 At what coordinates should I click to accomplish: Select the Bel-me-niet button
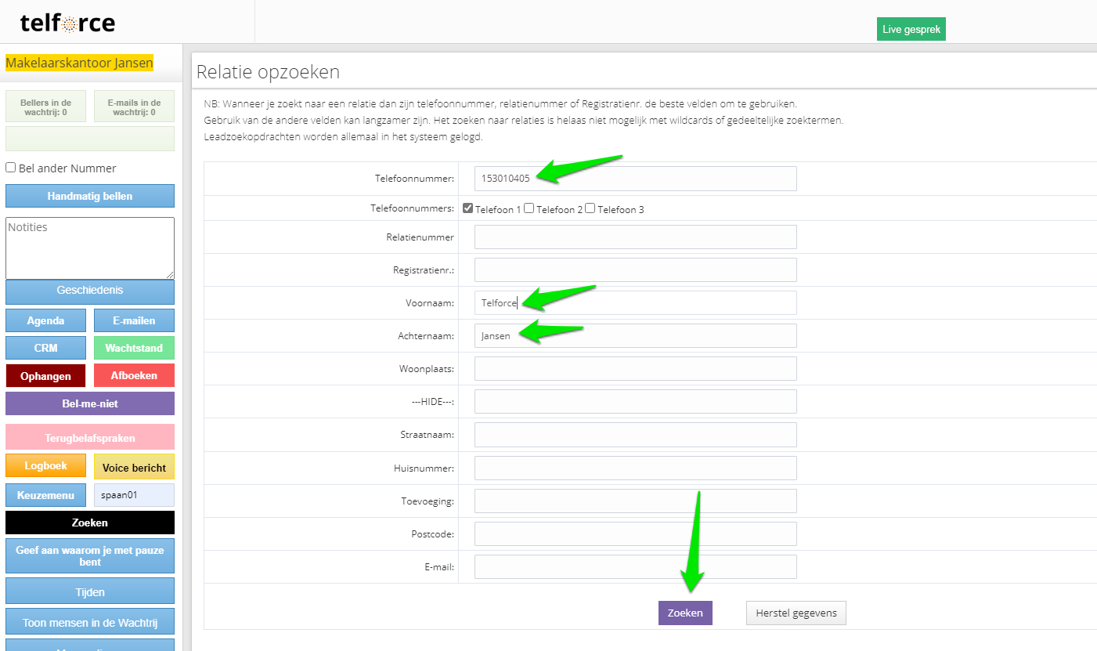click(x=90, y=403)
